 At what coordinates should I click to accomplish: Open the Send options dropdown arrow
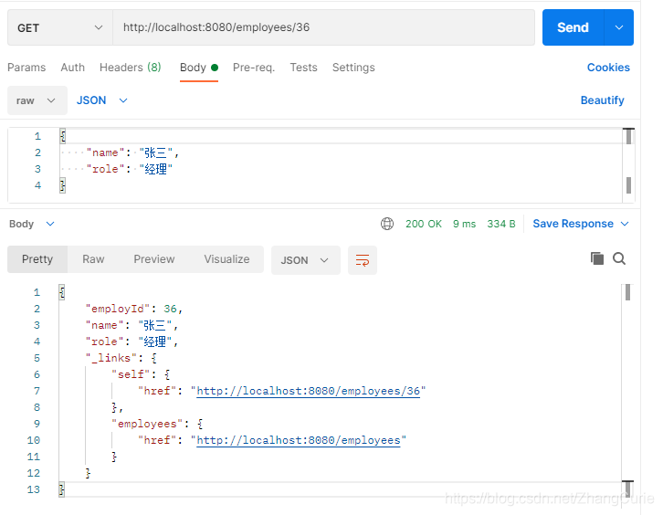point(619,27)
